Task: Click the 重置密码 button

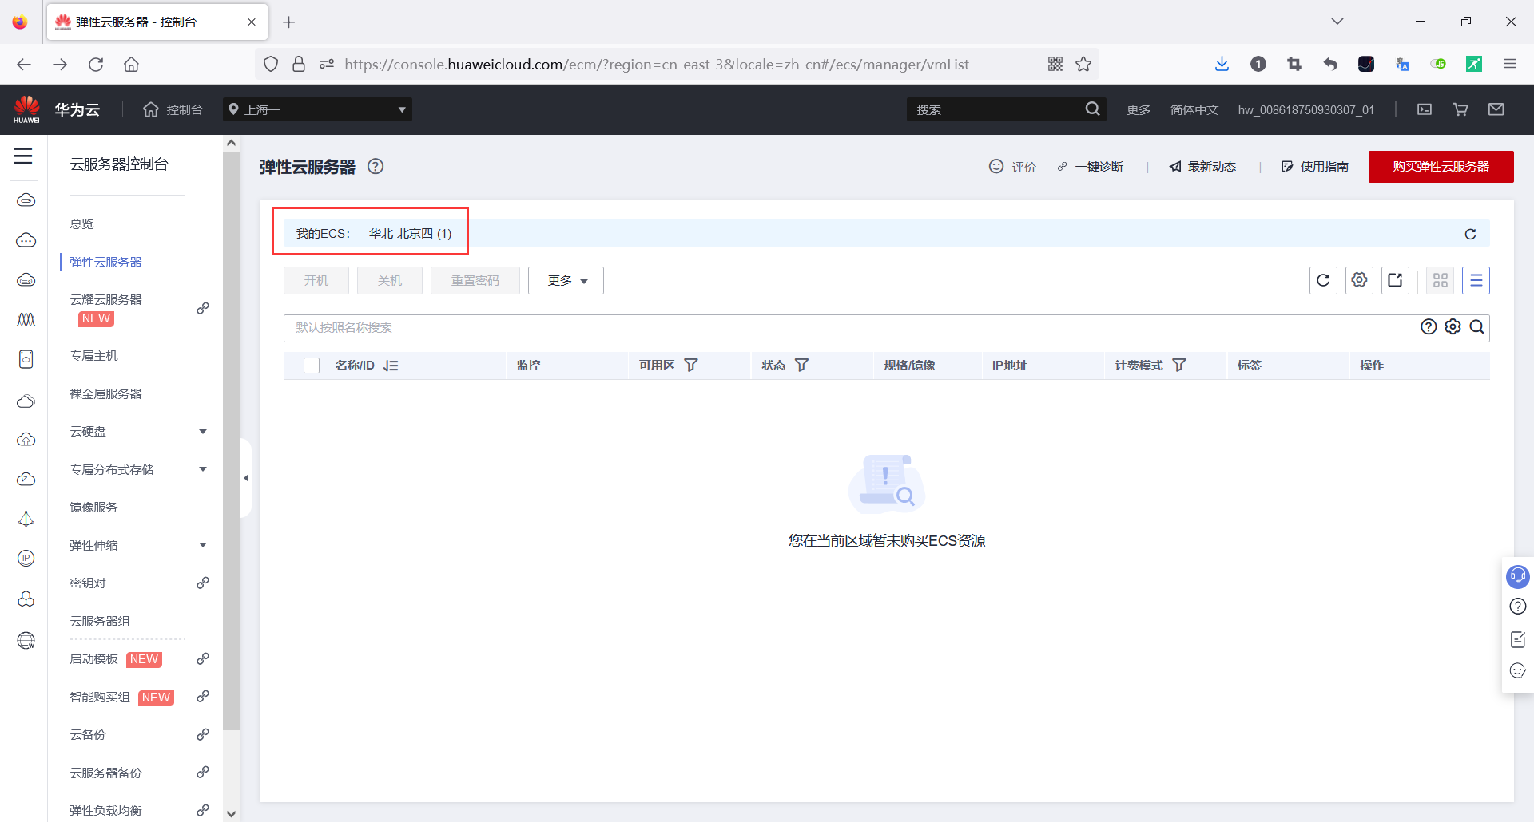Action: 475,280
